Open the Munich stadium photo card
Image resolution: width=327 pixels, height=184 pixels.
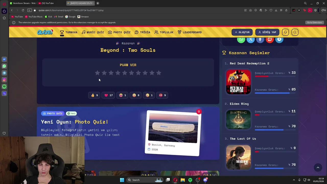173,133
